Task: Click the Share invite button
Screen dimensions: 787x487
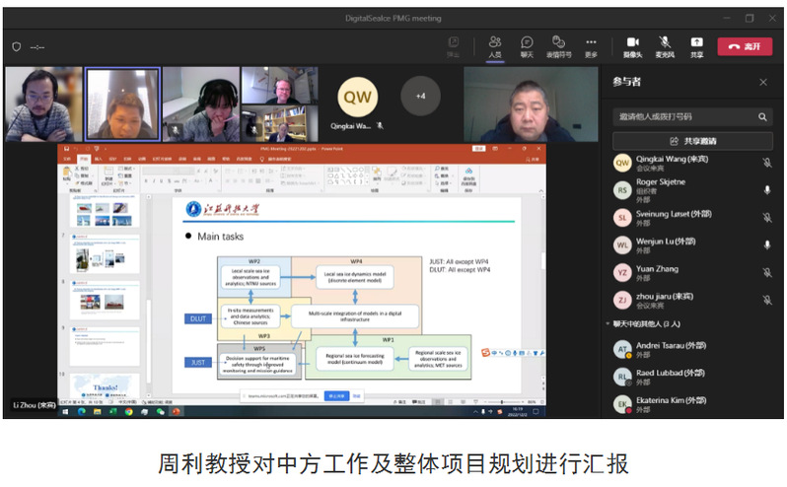Action: pos(692,141)
